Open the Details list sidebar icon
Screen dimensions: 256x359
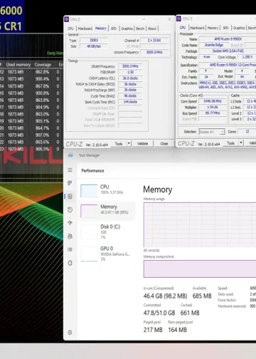[x=70, y=249]
